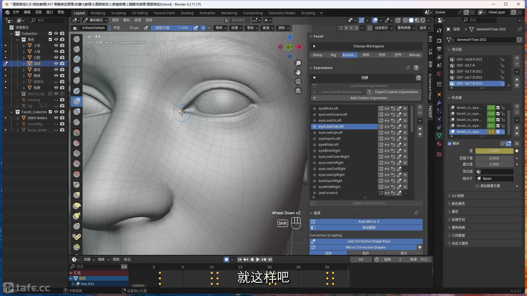Open the Faceit Mocap tab

414,55
